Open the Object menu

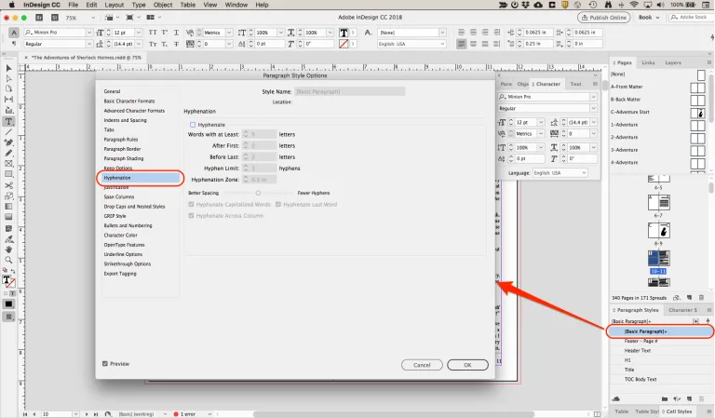[x=163, y=5]
